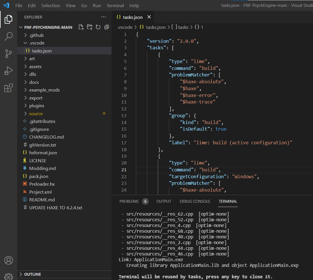Refresh the Explorer file tree
This screenshot has width=313, height=280.
[98, 27]
